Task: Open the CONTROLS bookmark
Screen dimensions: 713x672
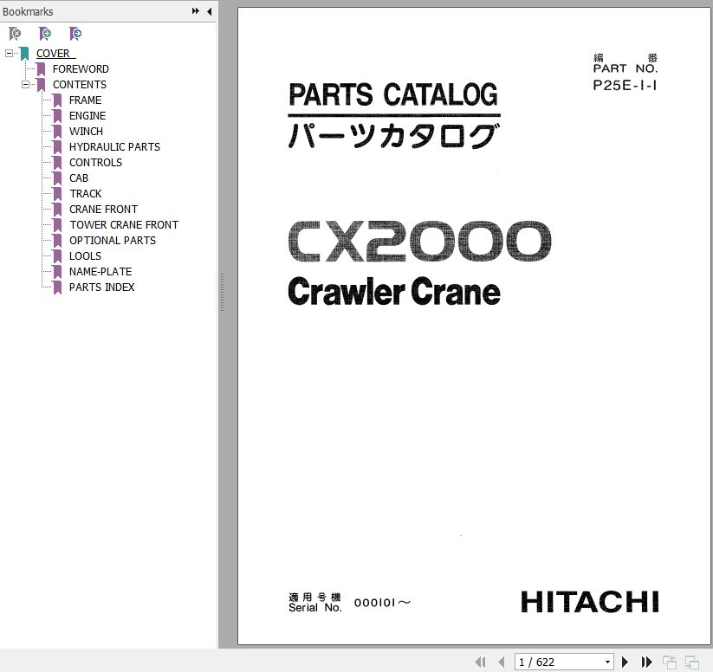Action: (x=95, y=162)
